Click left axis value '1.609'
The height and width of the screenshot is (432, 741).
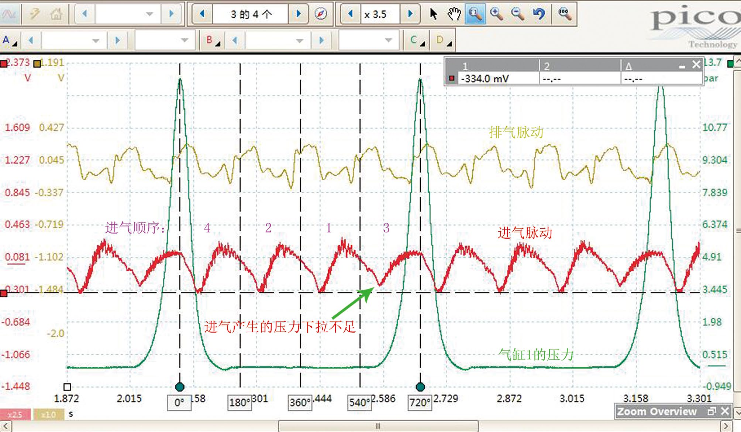coord(17,127)
